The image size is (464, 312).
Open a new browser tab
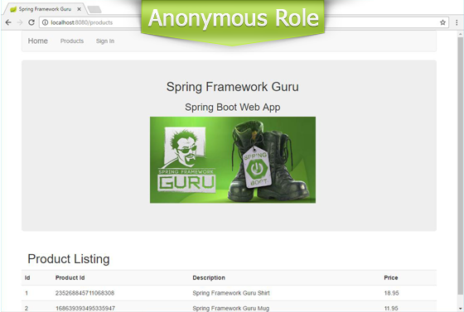pos(94,9)
